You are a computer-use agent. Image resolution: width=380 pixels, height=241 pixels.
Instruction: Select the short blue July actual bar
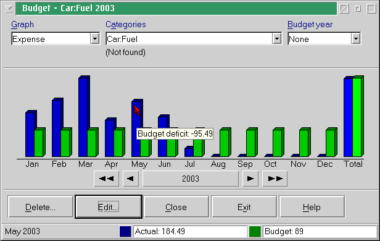click(189, 152)
